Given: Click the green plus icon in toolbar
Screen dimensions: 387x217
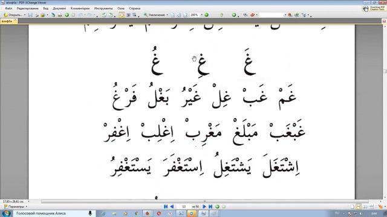Looking at the screenshot, I should click(x=234, y=15).
